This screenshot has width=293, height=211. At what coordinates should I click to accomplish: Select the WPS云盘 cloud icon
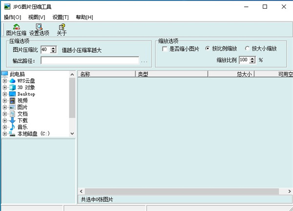13,81
